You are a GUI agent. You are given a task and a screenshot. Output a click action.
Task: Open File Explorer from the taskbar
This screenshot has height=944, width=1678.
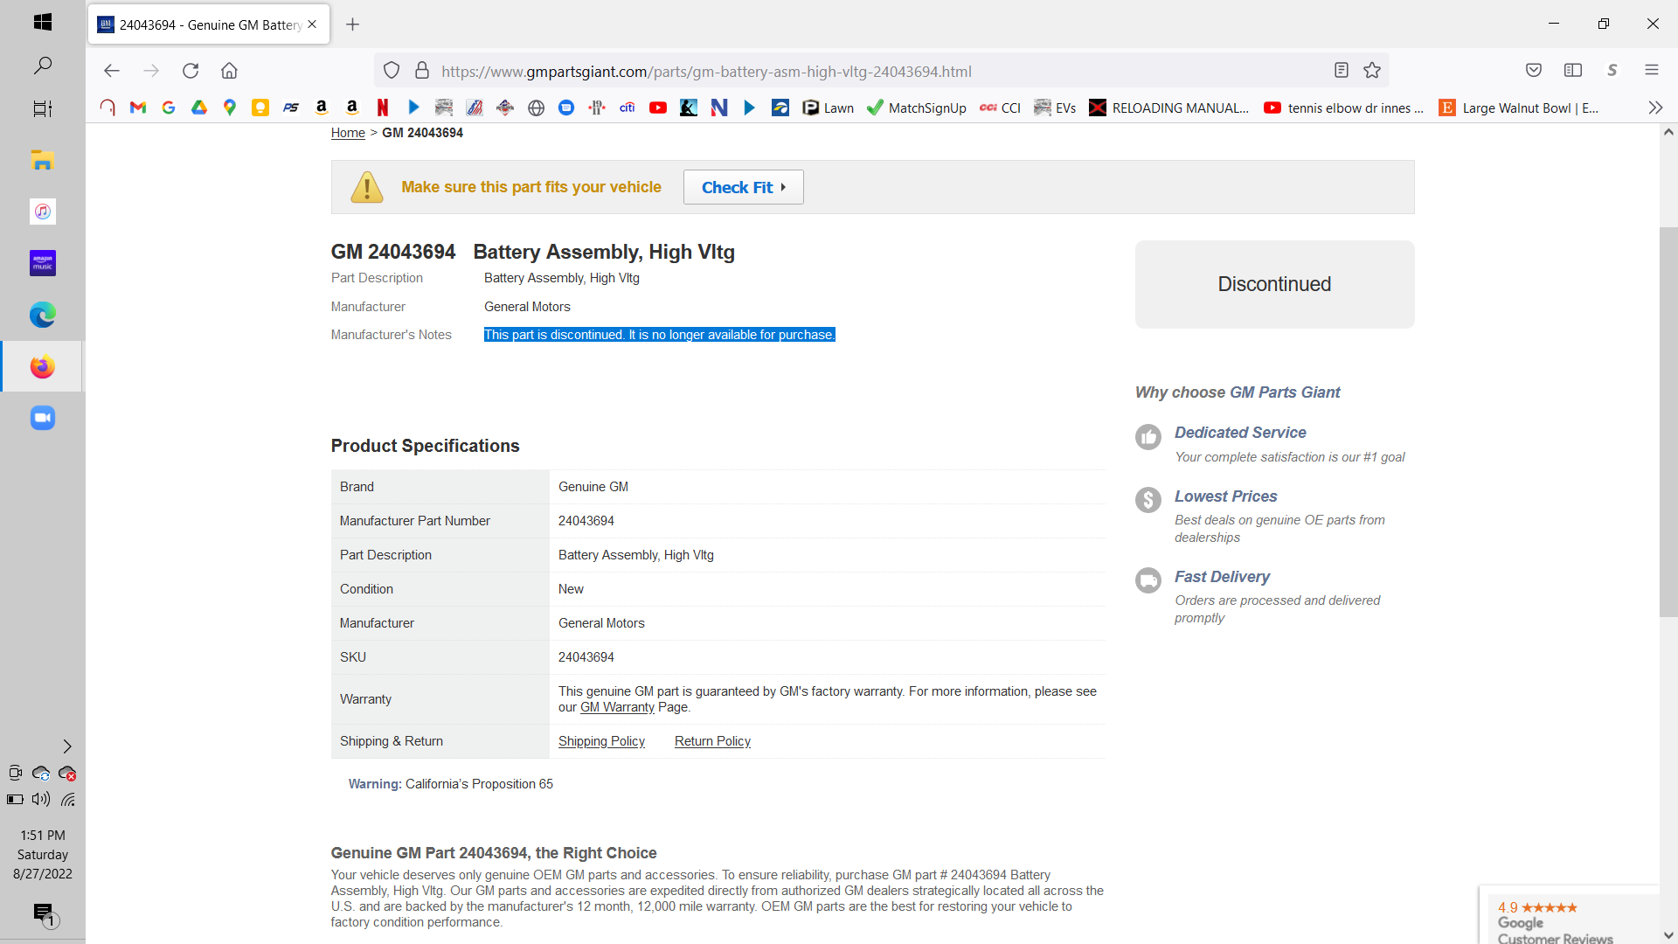coord(42,160)
